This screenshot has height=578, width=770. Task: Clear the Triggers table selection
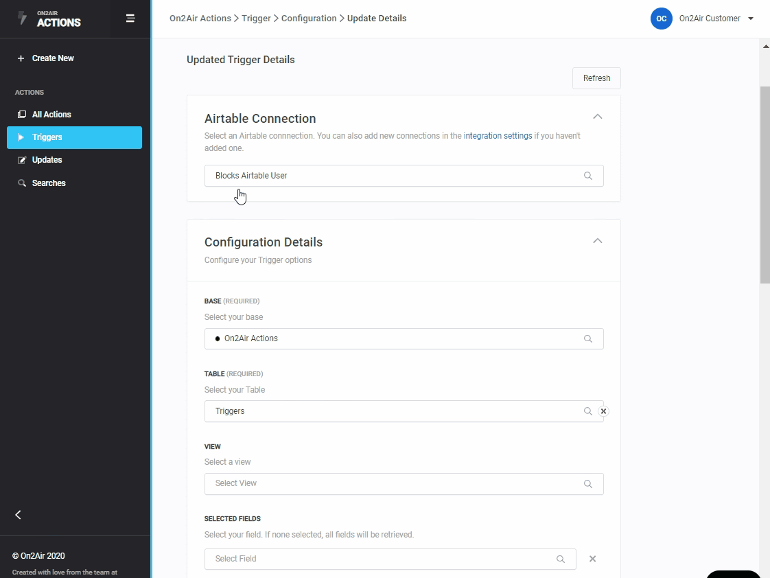[x=603, y=411]
